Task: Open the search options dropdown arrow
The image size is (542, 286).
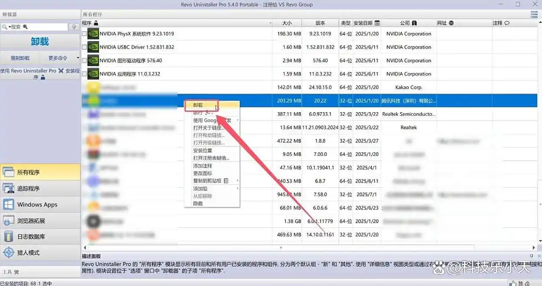Action: click(9, 27)
